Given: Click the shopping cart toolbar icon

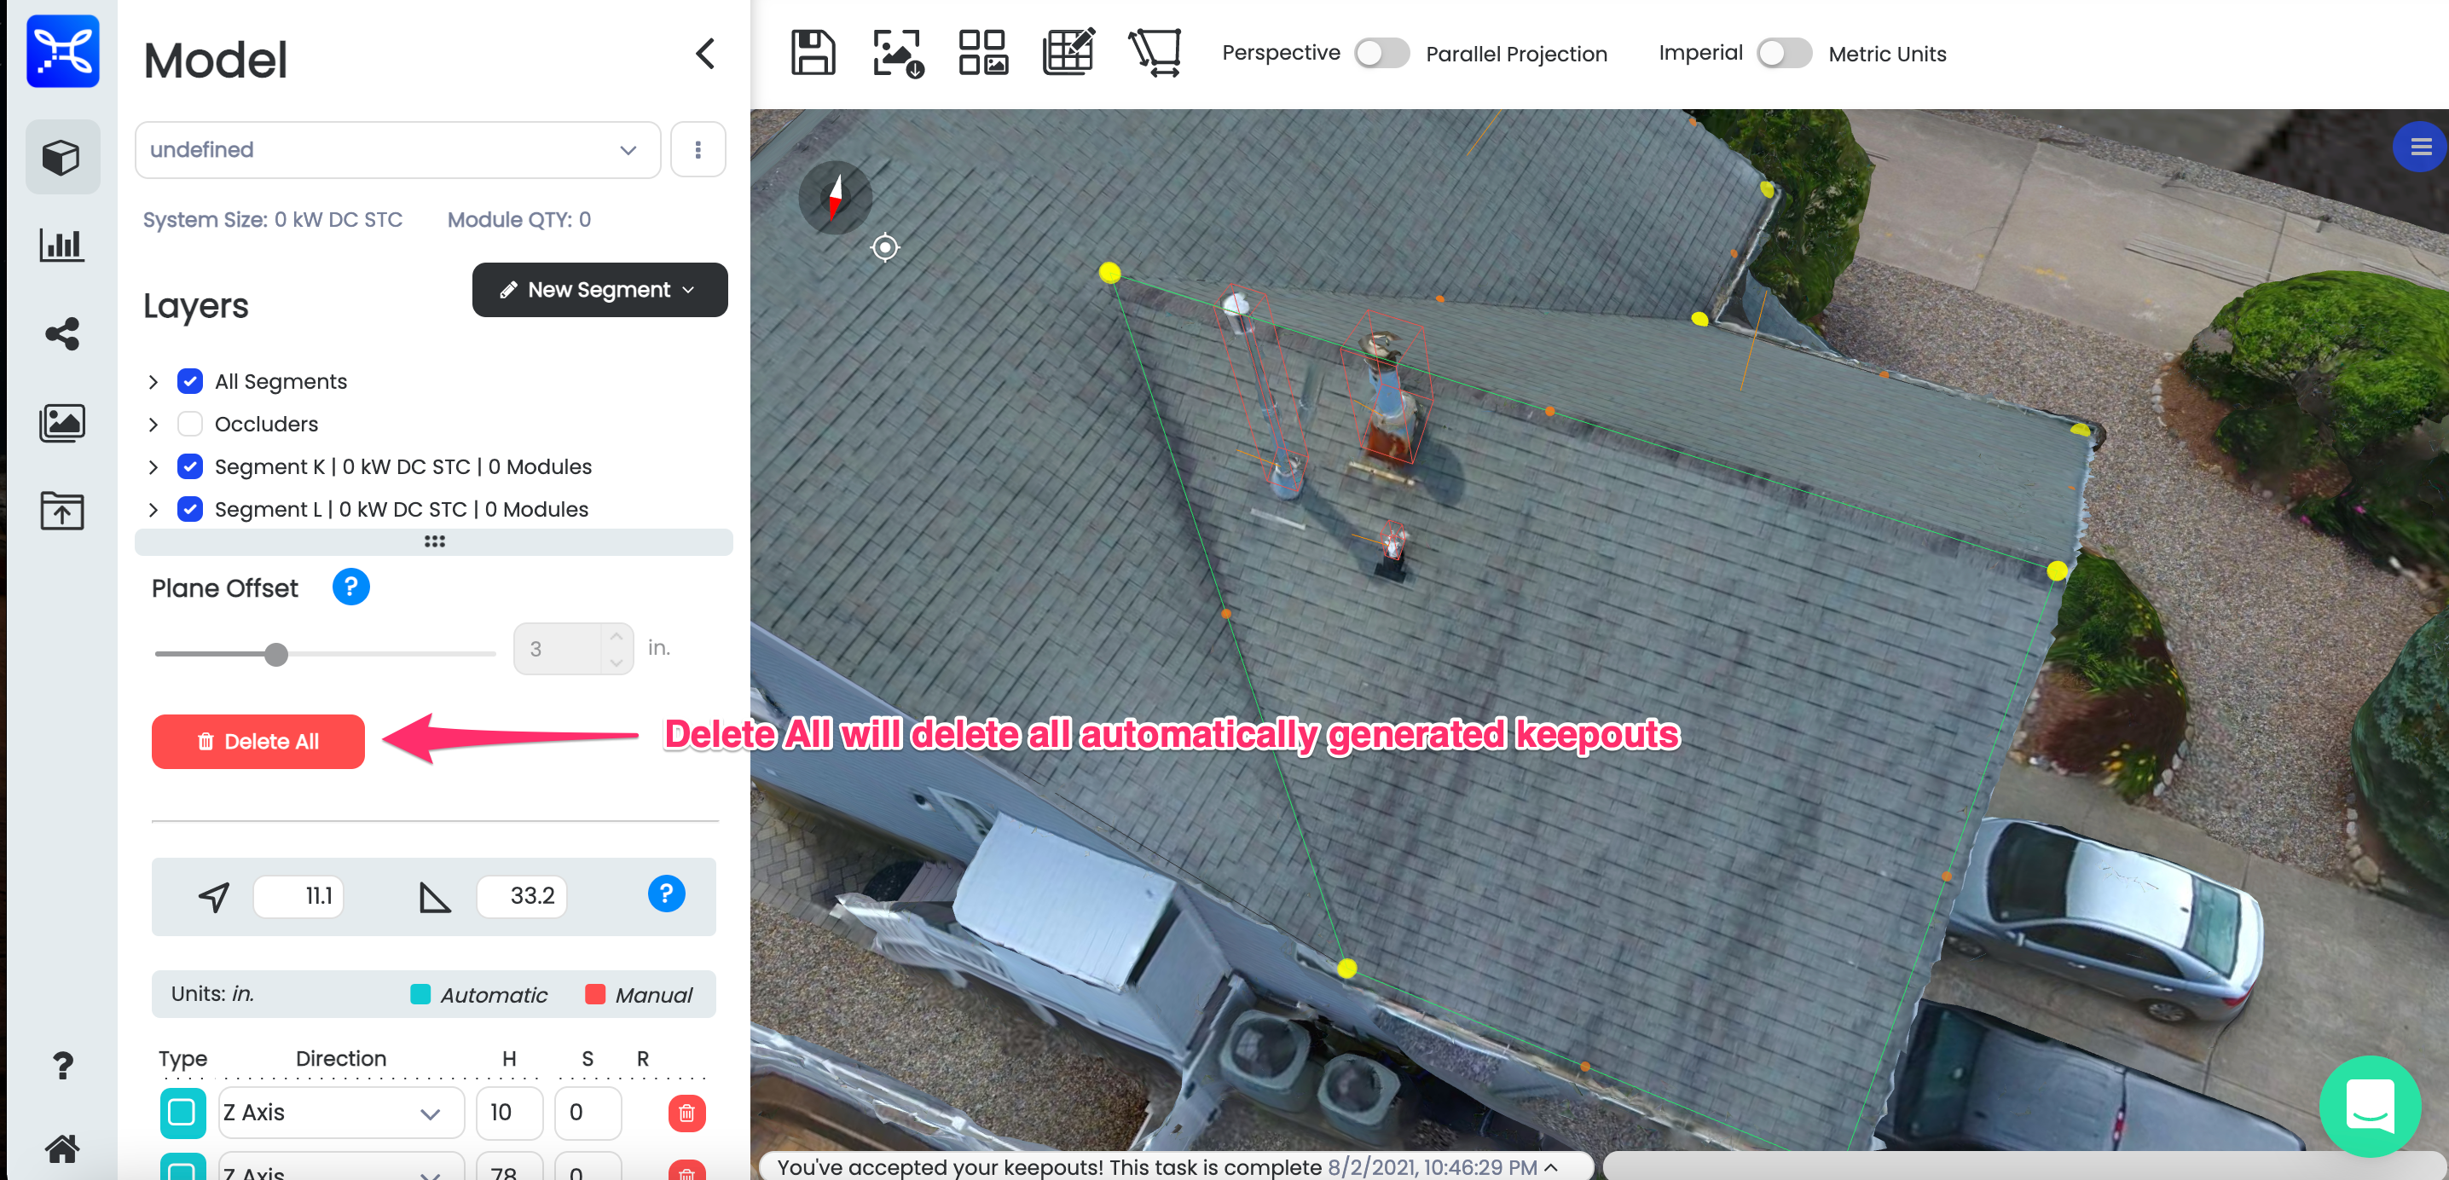Looking at the screenshot, I should [x=1155, y=53].
